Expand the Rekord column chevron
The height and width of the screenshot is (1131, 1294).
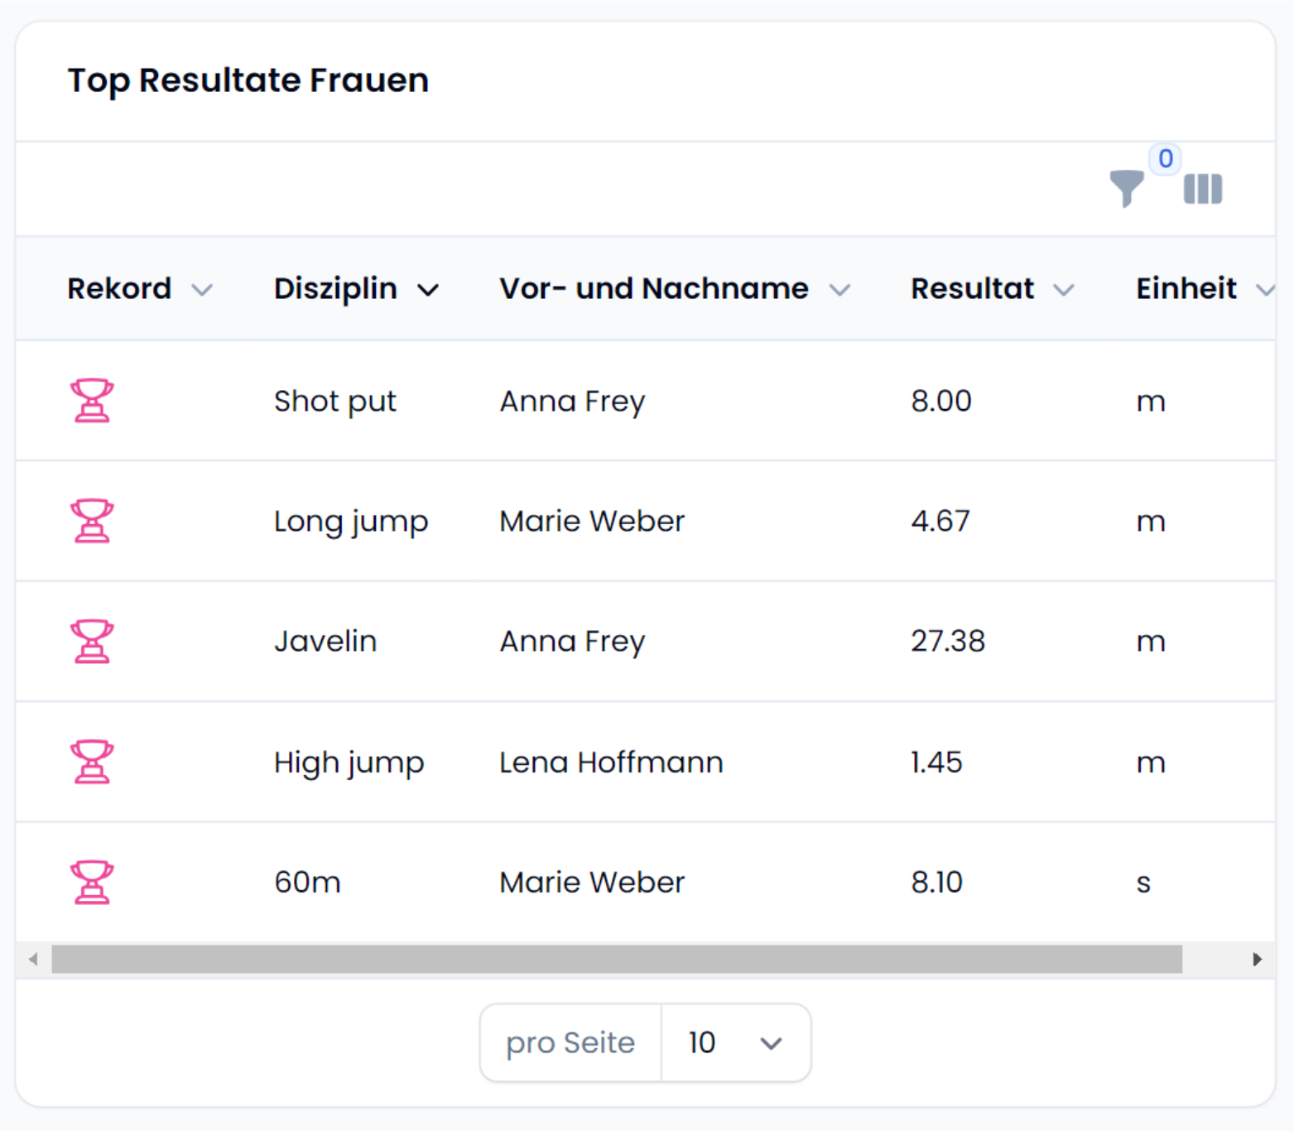tap(202, 290)
